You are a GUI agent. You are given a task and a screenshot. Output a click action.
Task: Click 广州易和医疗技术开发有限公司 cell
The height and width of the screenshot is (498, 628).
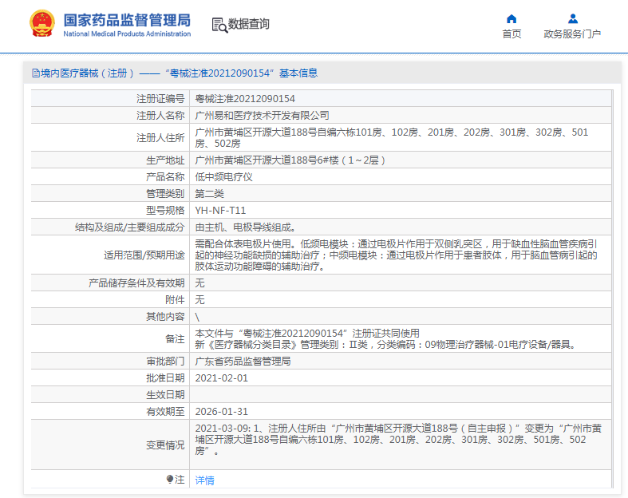pyautogui.click(x=401, y=116)
